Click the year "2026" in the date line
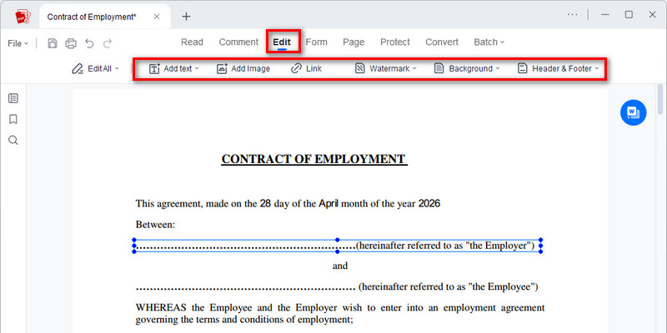Screen dimensions: 667x333 point(429,203)
